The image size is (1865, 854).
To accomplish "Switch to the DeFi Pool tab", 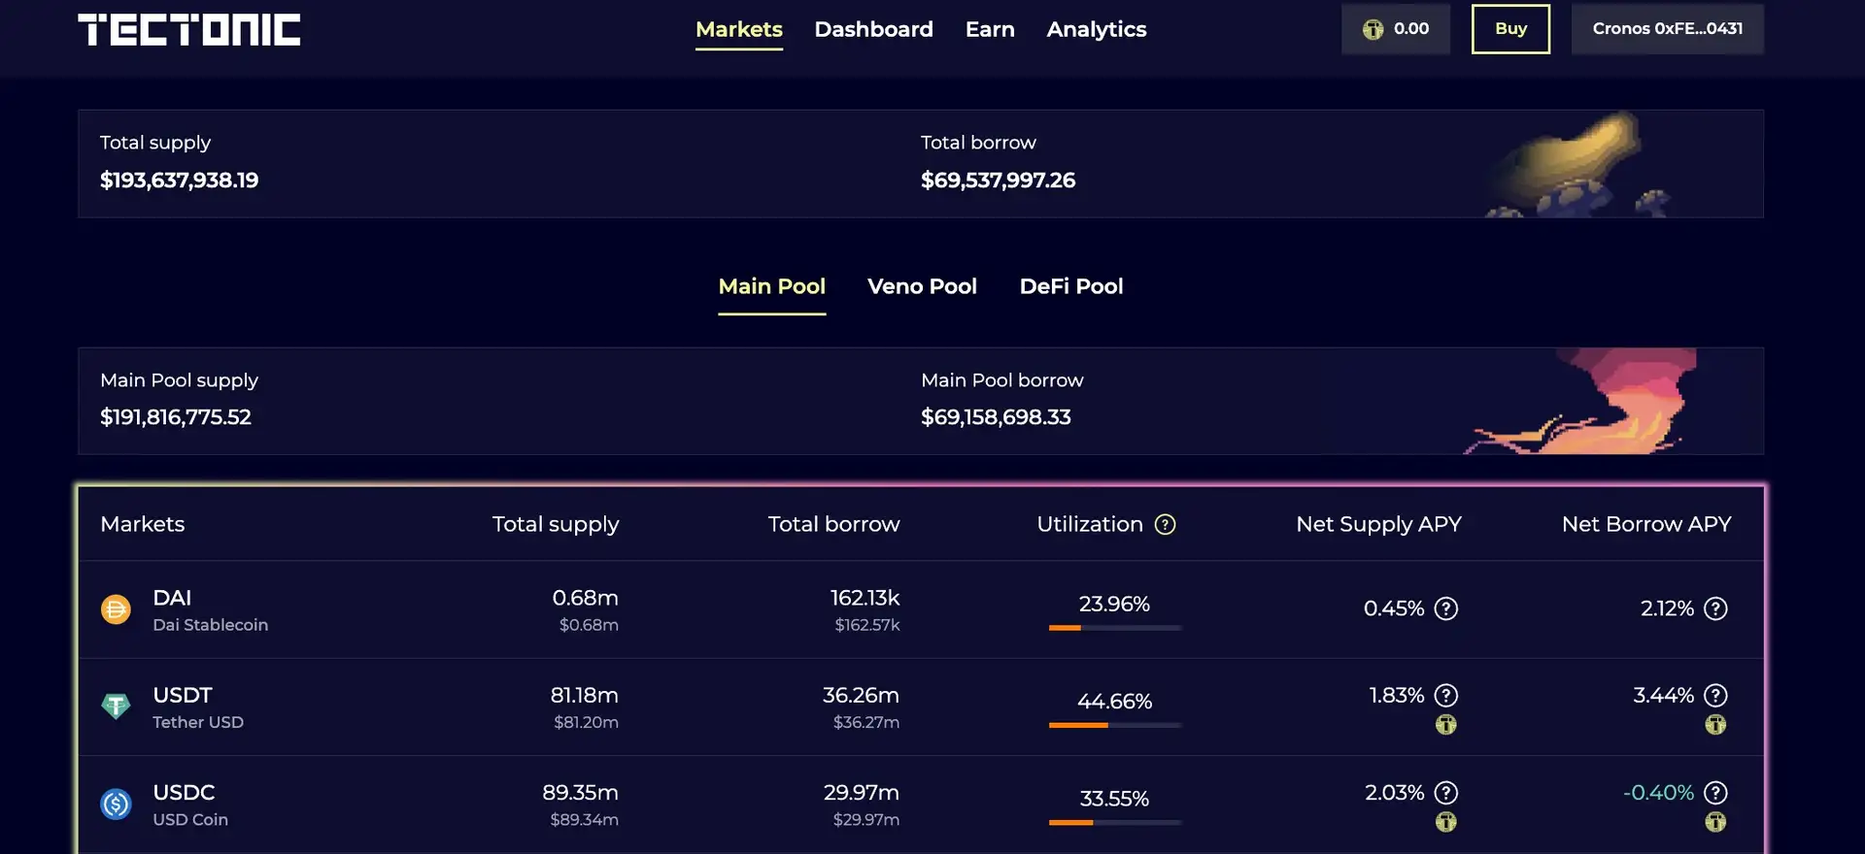I will pyautogui.click(x=1070, y=286).
